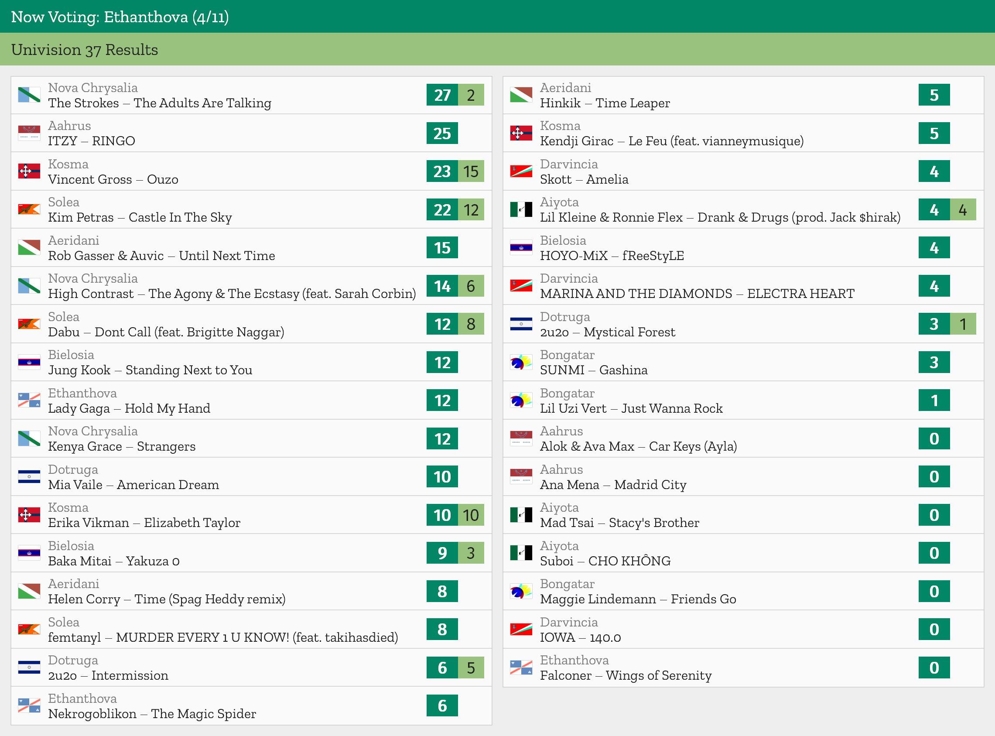
Task: Click the Darvincia flag beside IOWA – 140.0
Action: [x=521, y=629]
